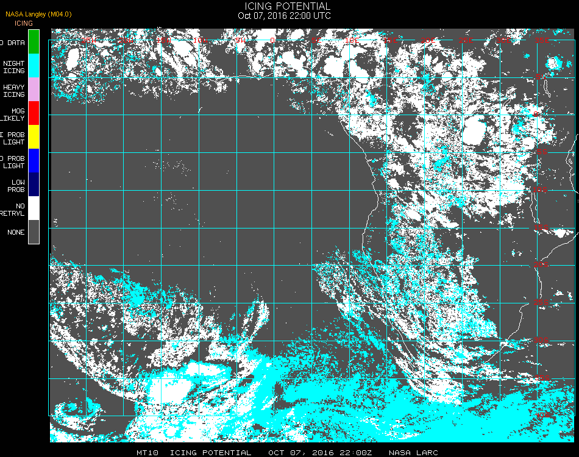This screenshot has height=457, width=579.
Task: Click the 25E longitude label
Action: click(466, 40)
